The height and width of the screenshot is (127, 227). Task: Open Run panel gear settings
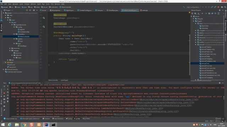click(x=220, y=83)
